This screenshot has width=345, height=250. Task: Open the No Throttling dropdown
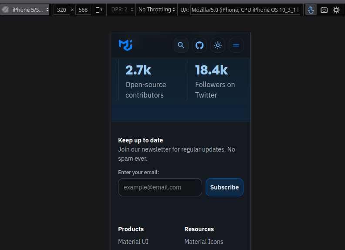tap(157, 10)
